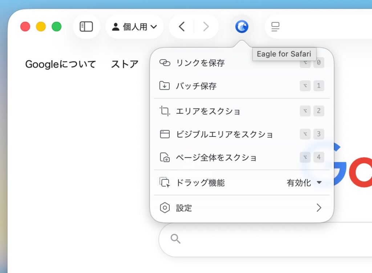Expand the 個人用 profile dropdown
The image size is (372, 273).
pos(134,27)
